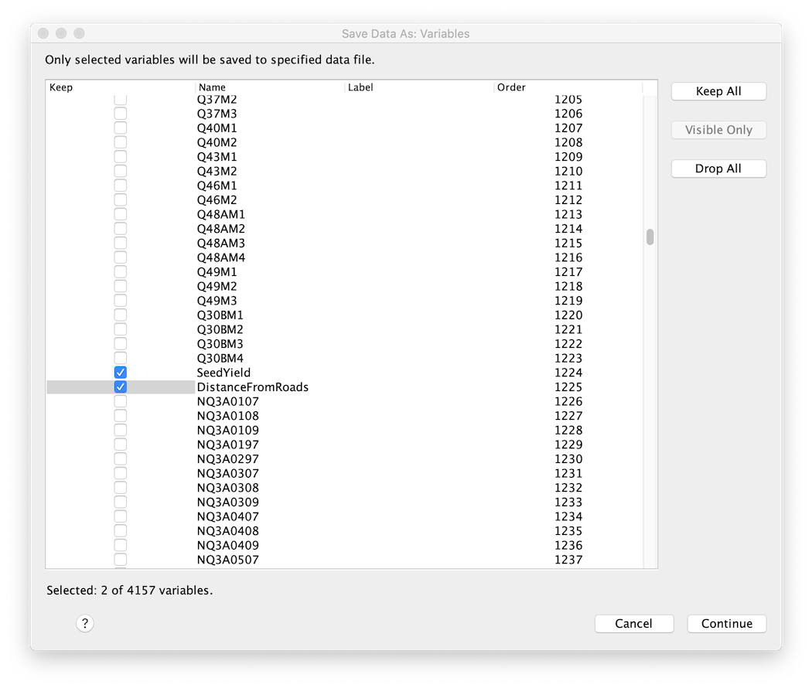Click the variable name NQ3A0109
Viewport: 812px width, 688px height.
[228, 431]
